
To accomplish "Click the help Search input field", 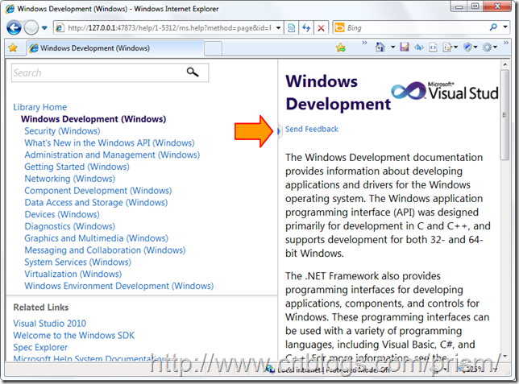I will tap(95, 72).
